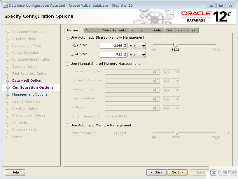Switch to the Memory tab
238x179 pixels.
click(73, 31)
